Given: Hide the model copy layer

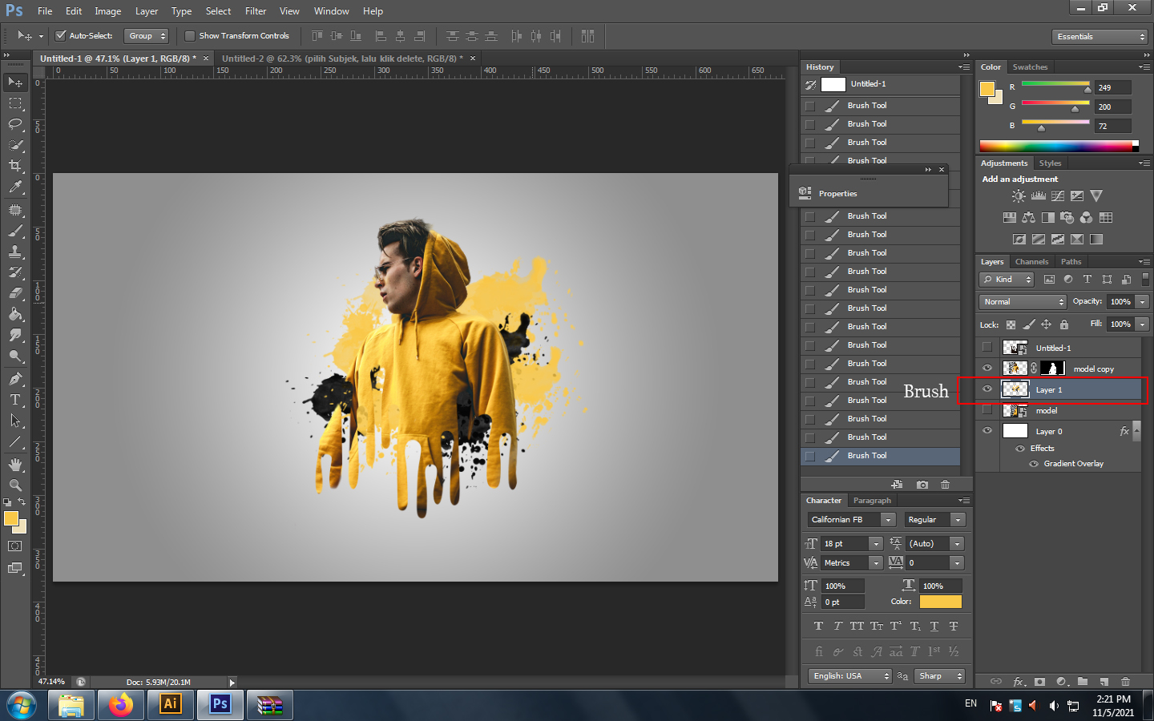Looking at the screenshot, I should pyautogui.click(x=987, y=369).
